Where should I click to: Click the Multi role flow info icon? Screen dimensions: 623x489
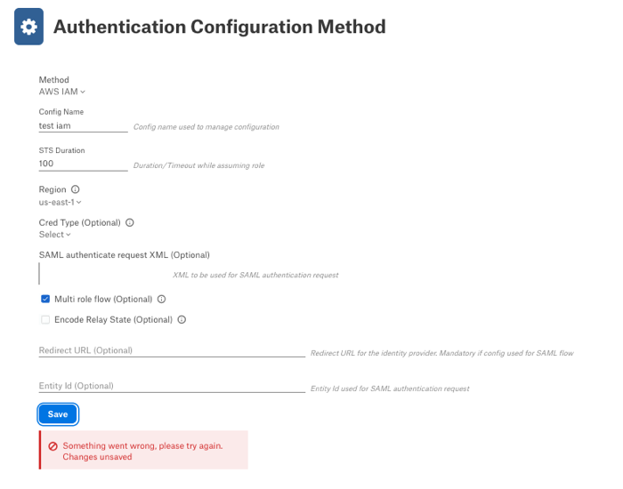pos(161,300)
